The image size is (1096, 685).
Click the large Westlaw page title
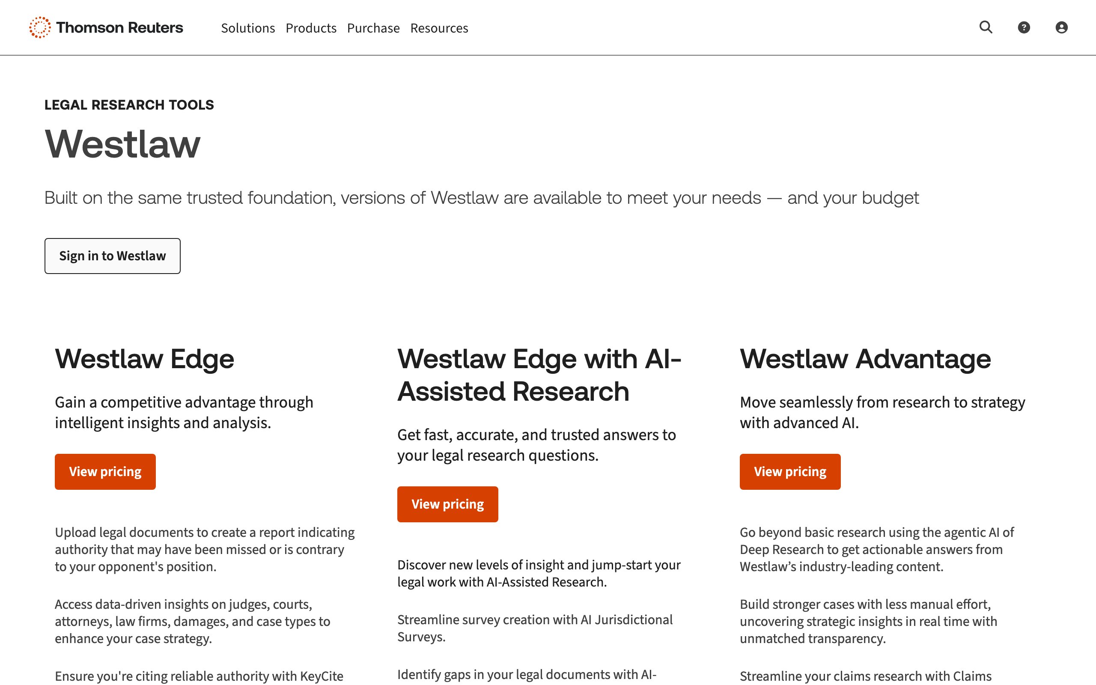122,144
